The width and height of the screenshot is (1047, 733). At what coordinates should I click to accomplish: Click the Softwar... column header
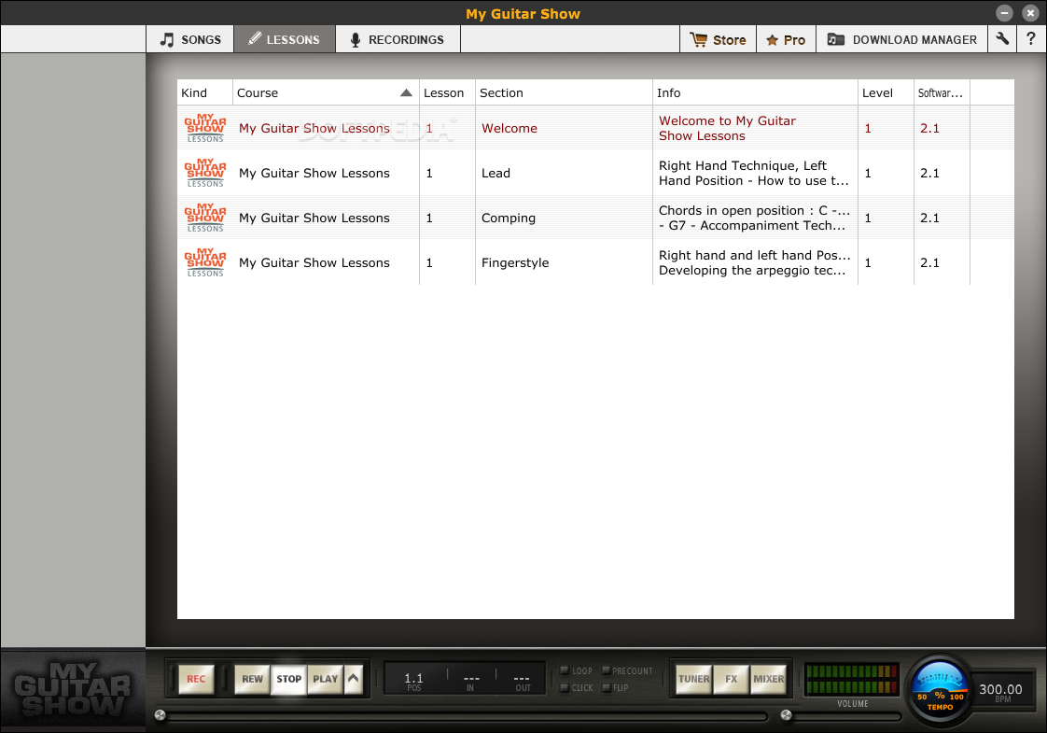(x=942, y=92)
